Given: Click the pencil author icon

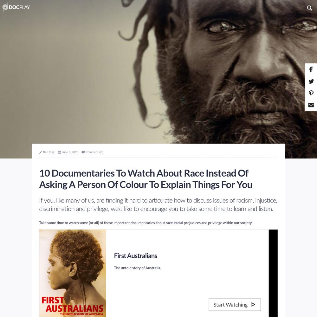Looking at the screenshot, I should pyautogui.click(x=41, y=152).
